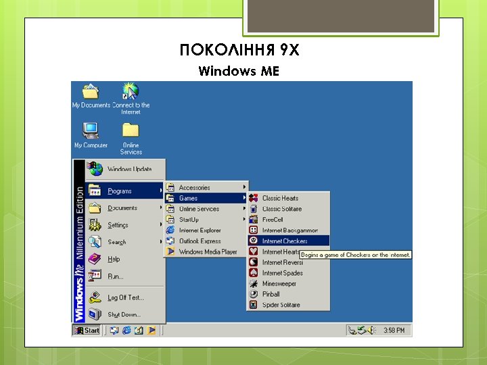Click the Help book icon
487x365 pixels.
(95, 258)
